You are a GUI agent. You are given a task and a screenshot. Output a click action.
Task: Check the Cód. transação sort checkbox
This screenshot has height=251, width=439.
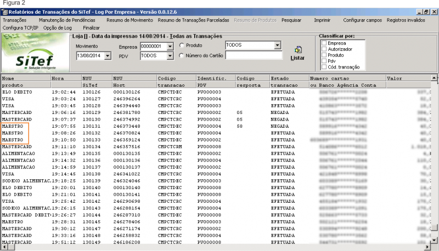(x=324, y=67)
